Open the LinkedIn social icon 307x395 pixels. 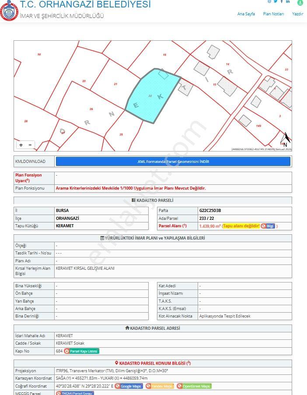288,1
